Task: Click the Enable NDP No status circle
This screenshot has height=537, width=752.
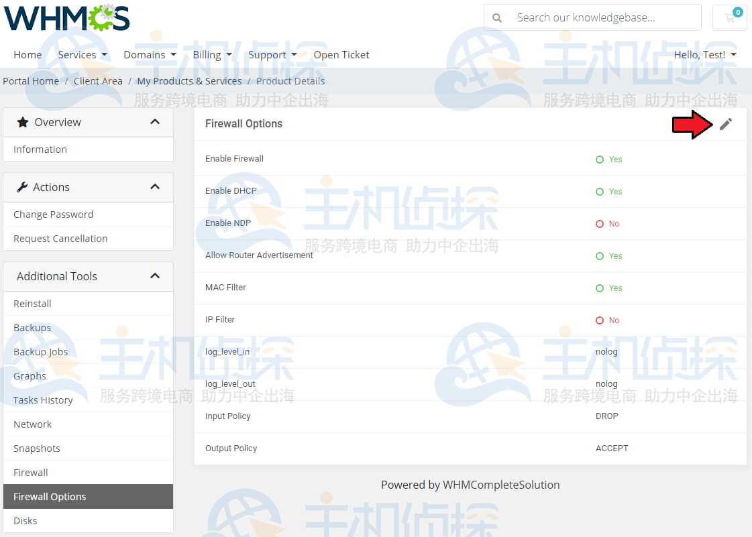Action: coord(600,224)
